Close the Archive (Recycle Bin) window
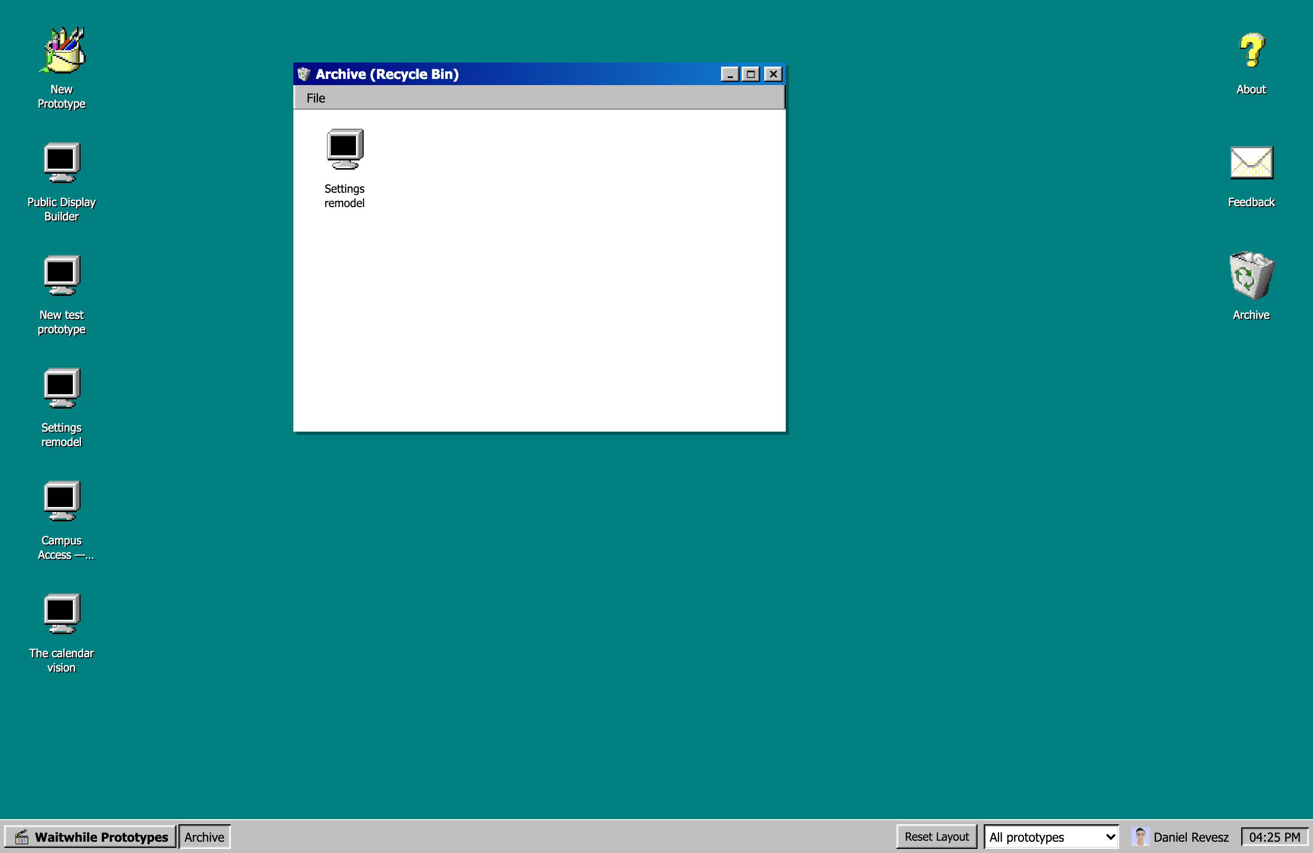This screenshot has width=1313, height=853. [773, 74]
